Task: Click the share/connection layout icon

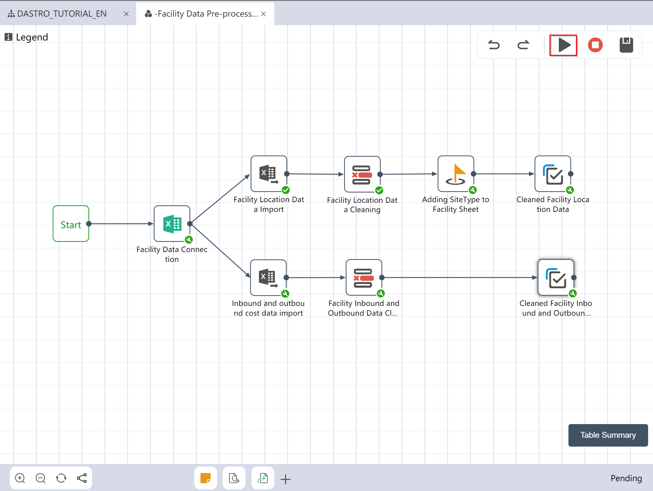Action: [82, 478]
